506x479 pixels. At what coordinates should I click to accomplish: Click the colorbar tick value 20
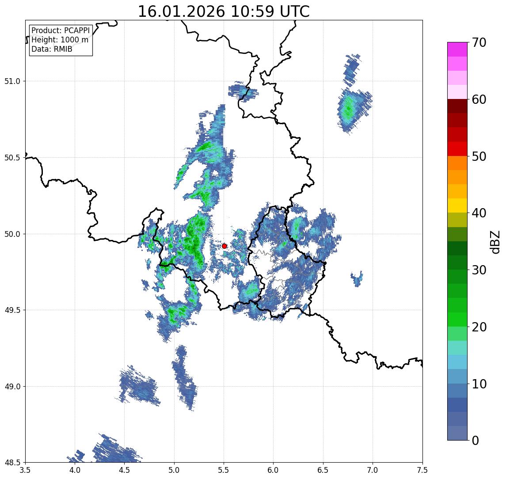(x=479, y=327)
